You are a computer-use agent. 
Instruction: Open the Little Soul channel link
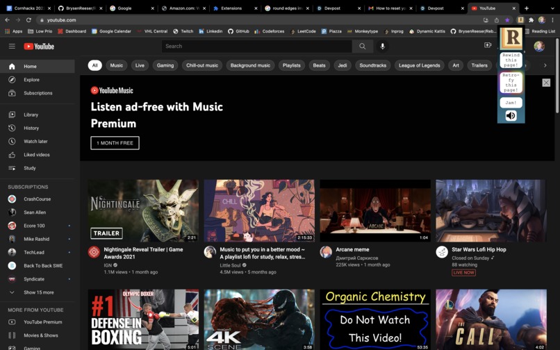click(x=230, y=265)
